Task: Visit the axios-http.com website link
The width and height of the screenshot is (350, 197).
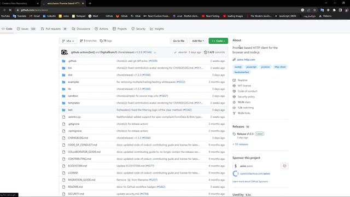Action: tap(246, 60)
